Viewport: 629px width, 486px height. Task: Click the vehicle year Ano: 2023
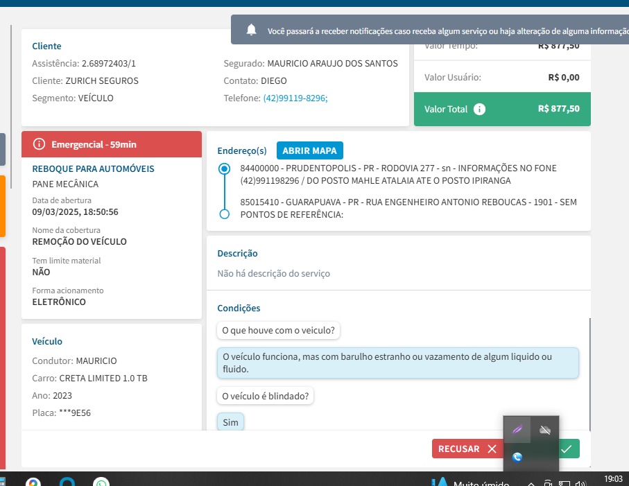click(52, 396)
